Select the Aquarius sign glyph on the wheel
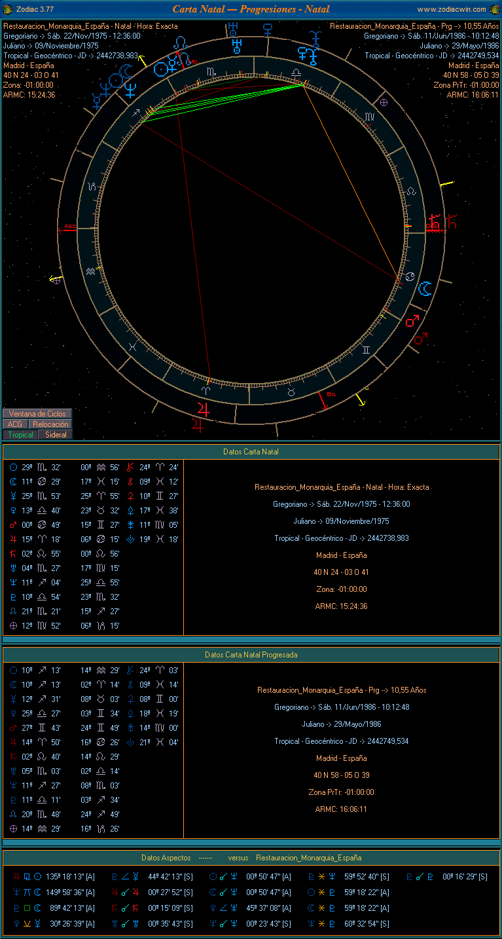502x939 pixels. pyautogui.click(x=91, y=271)
